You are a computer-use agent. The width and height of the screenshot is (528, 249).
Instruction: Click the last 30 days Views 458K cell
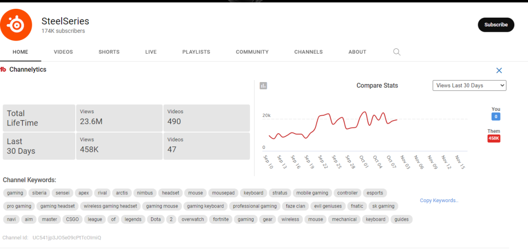[x=120, y=146]
